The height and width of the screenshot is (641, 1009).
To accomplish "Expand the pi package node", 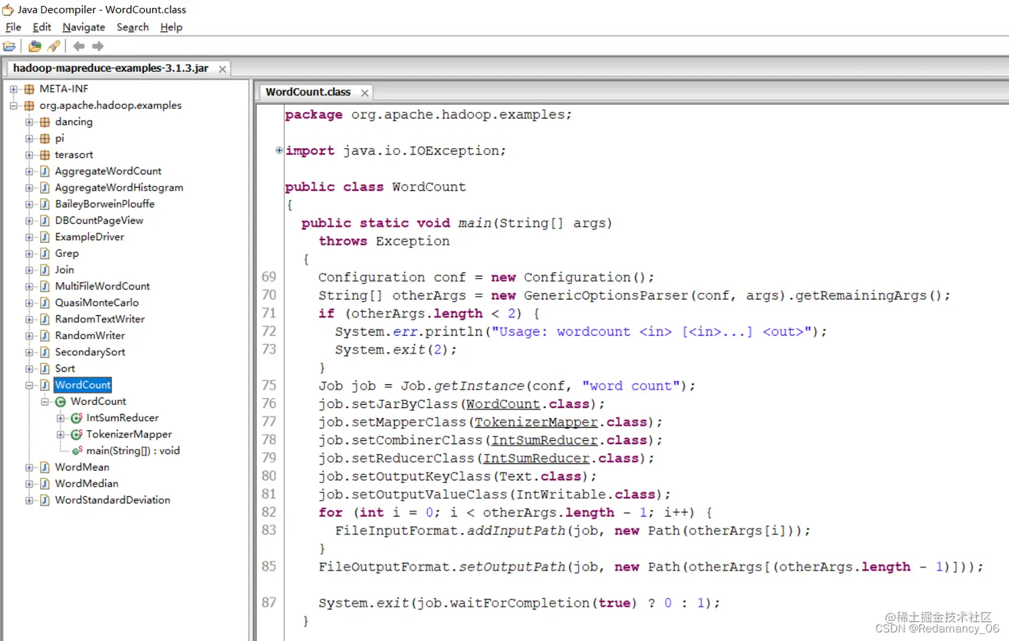I will tap(29, 139).
